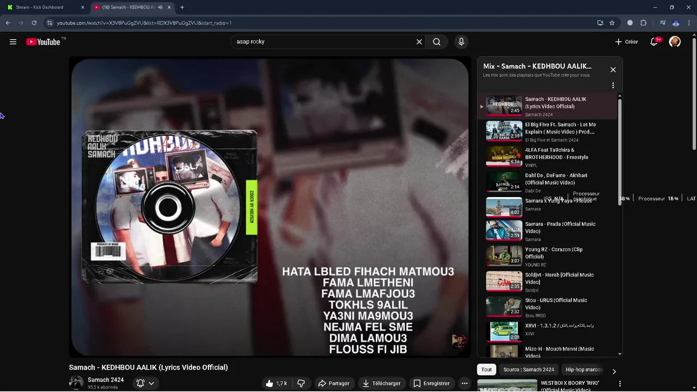Open Chrome media controls icon
This screenshot has width=697, height=392.
663,23
